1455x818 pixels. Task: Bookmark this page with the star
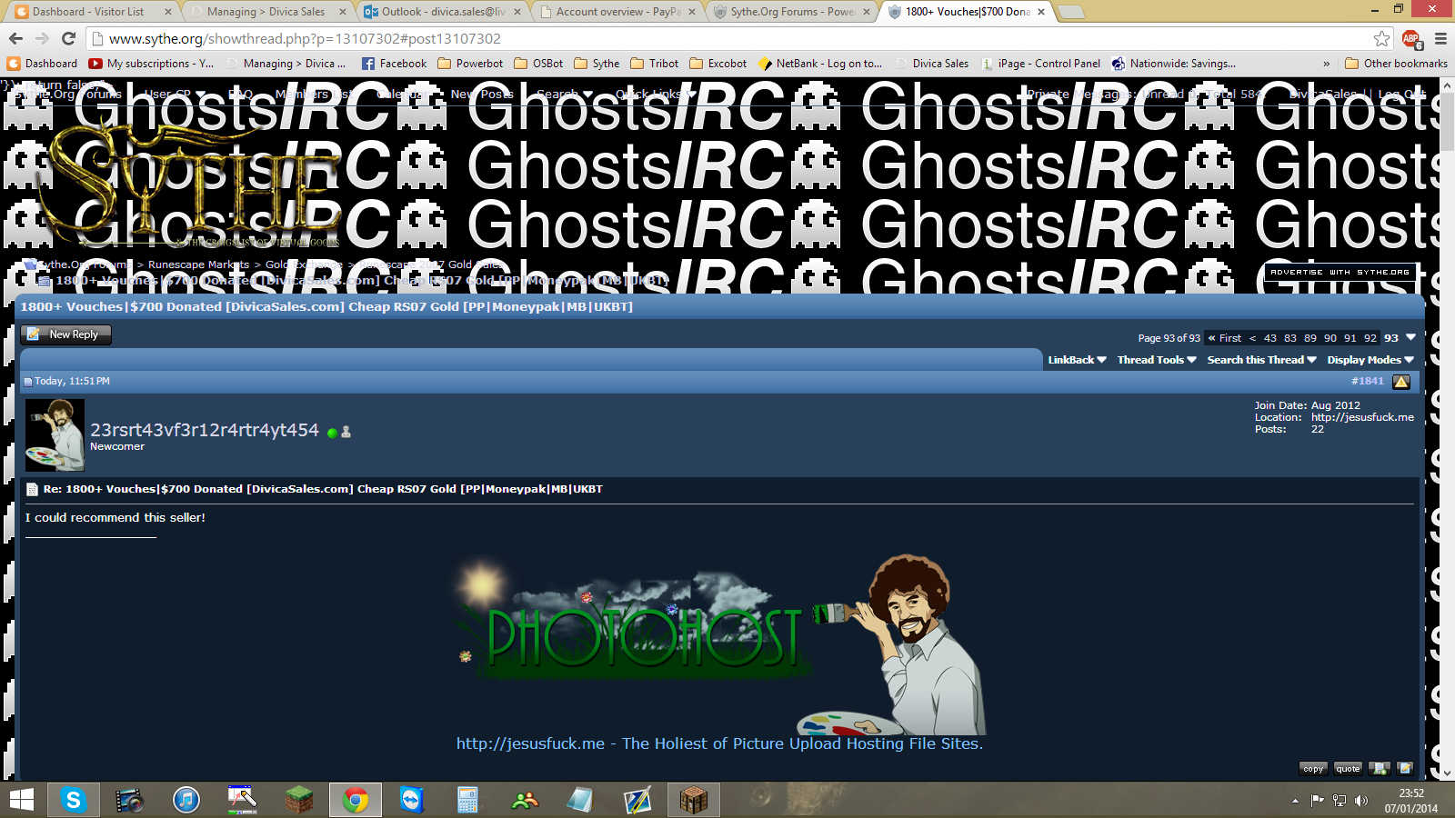[x=1381, y=38]
